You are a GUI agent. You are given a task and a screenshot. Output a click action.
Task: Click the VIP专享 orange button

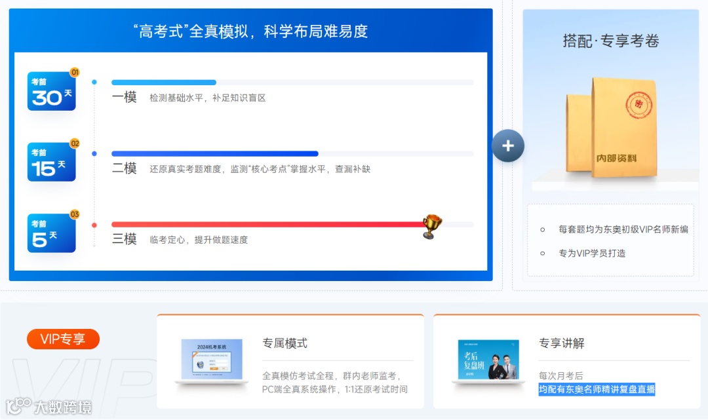pyautogui.click(x=63, y=339)
